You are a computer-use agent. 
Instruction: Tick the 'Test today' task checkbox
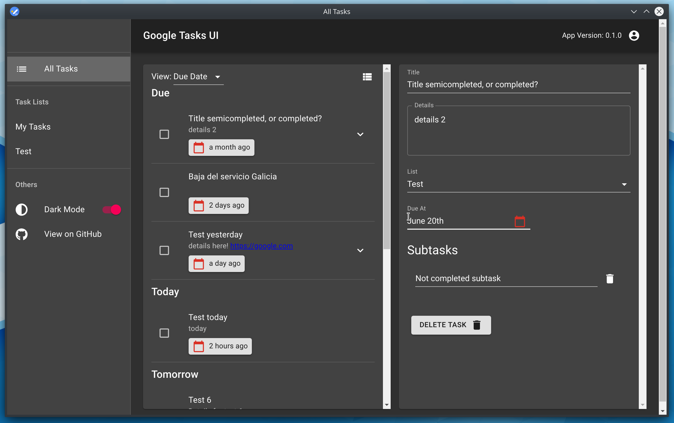click(164, 333)
